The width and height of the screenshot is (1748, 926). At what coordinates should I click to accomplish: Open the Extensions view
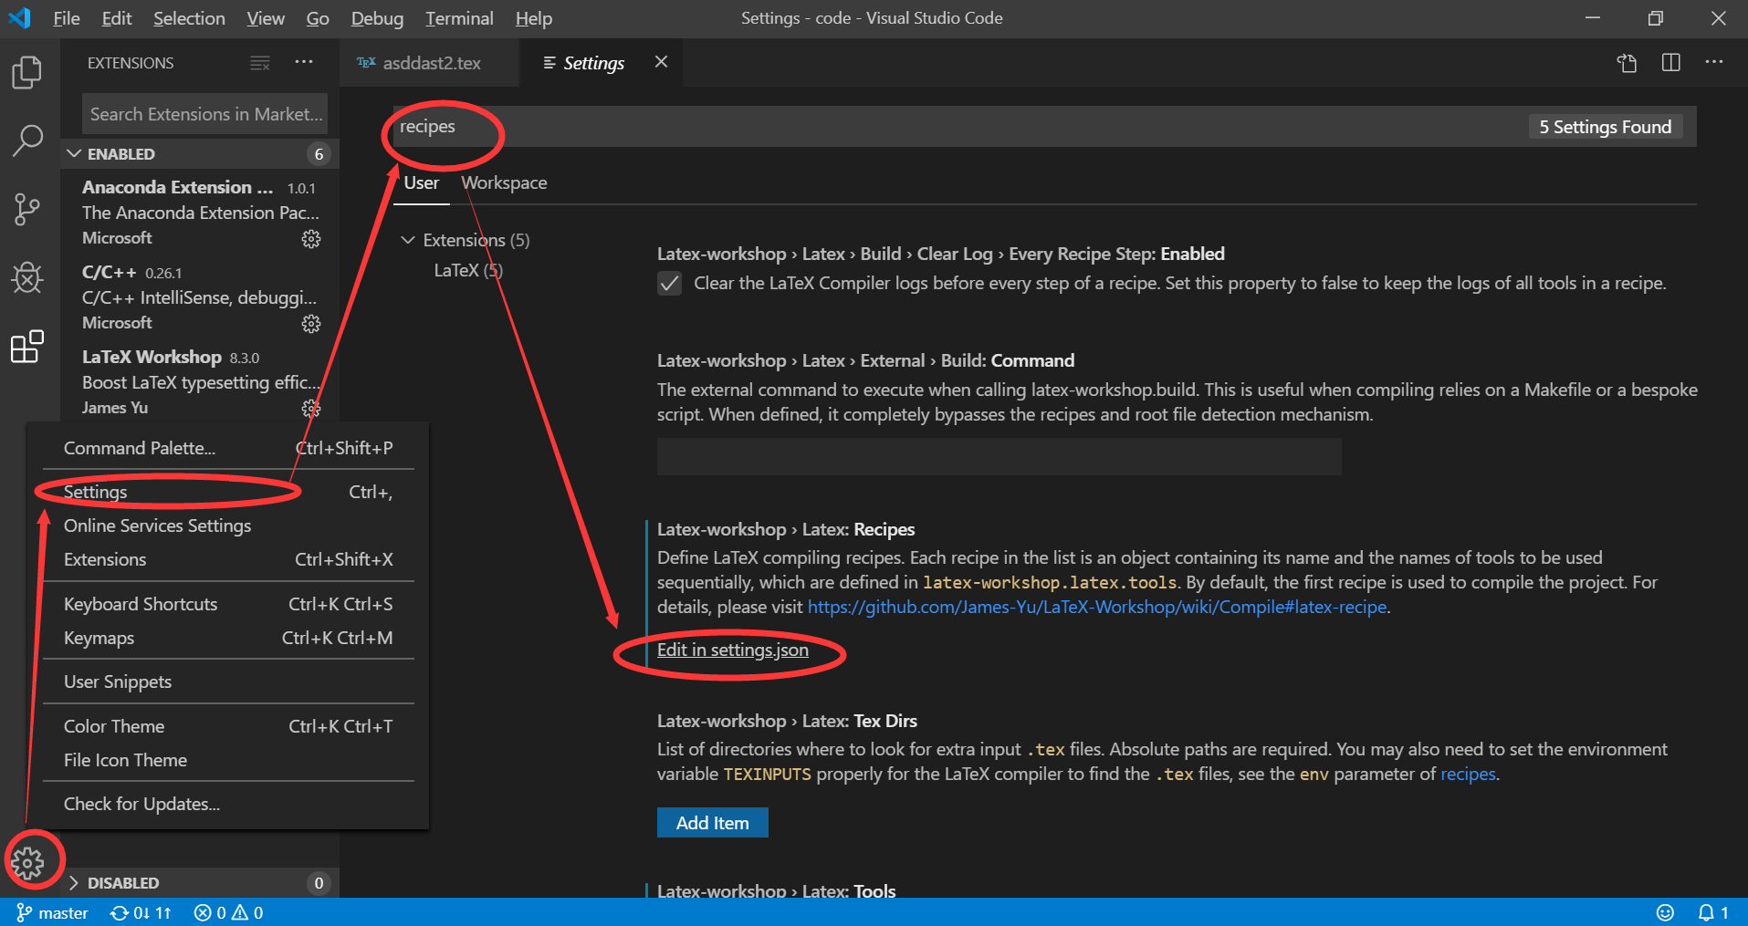coord(26,347)
